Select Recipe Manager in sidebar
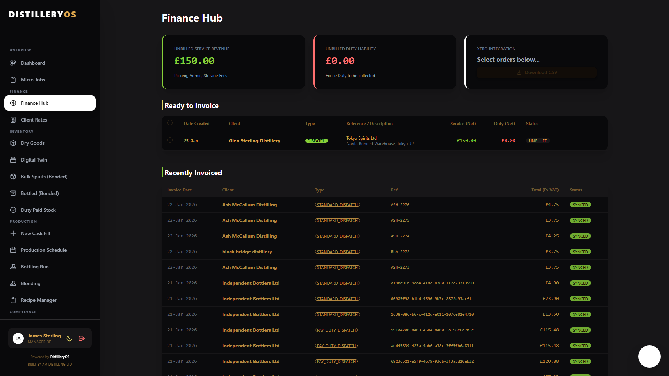This screenshot has width=669, height=376. 50,300
